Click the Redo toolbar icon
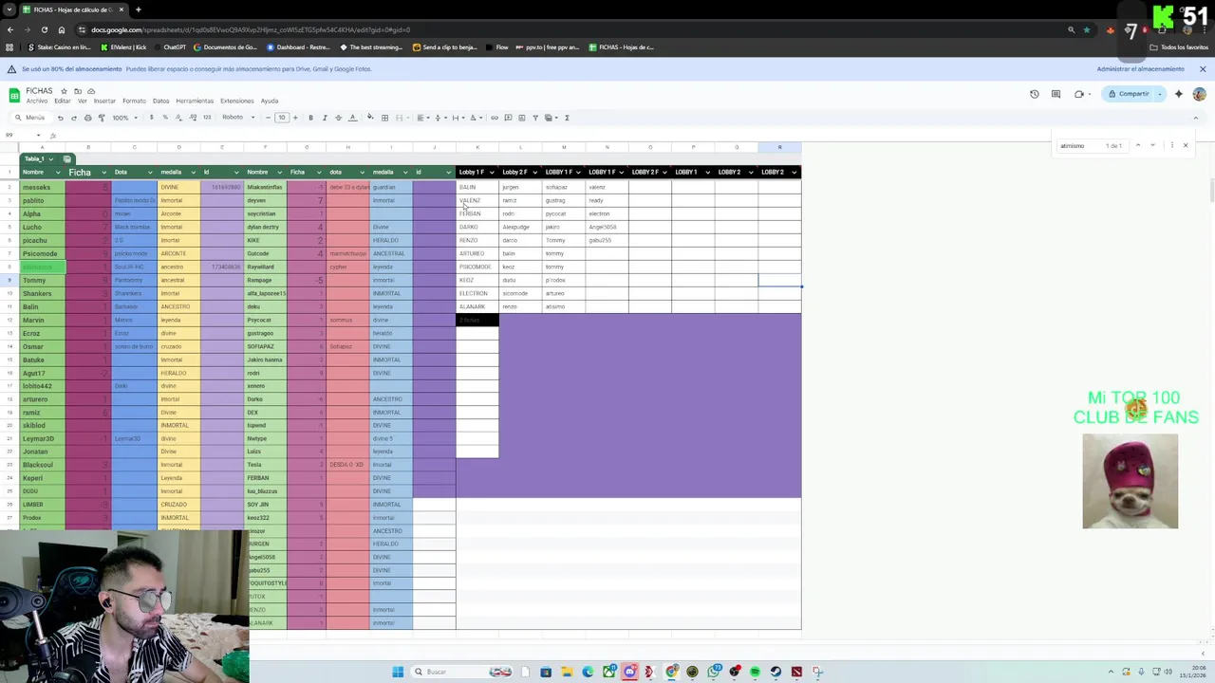The image size is (1215, 683). 73,118
